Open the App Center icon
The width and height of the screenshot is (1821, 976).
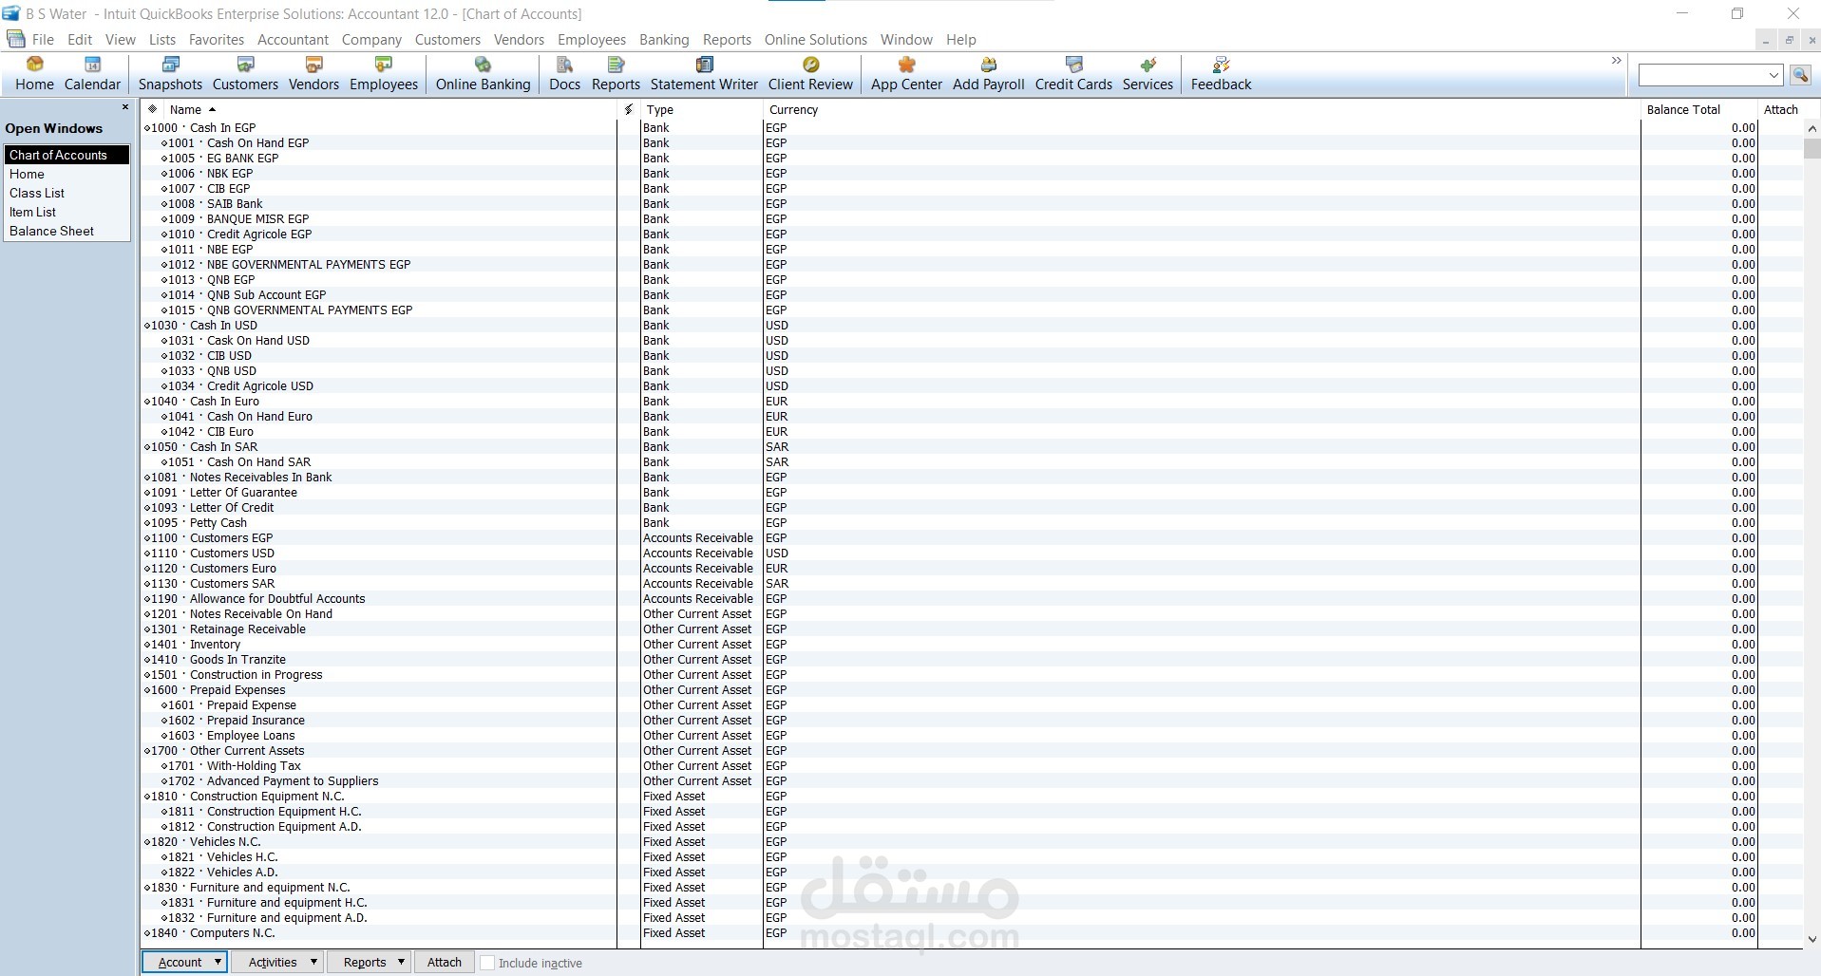[x=906, y=74]
